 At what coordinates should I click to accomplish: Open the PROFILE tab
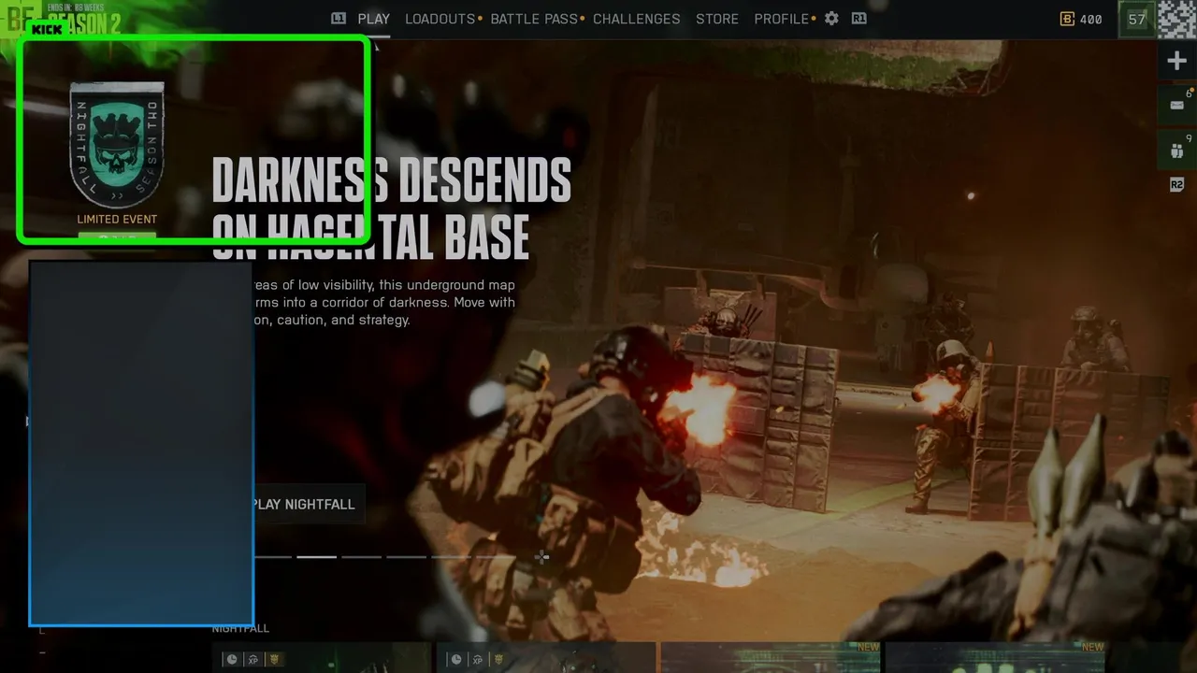pos(782,19)
